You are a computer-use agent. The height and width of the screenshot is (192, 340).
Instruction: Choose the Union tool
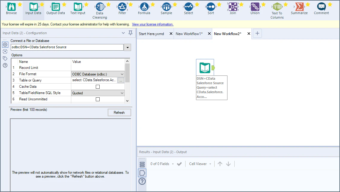pos(255,8)
